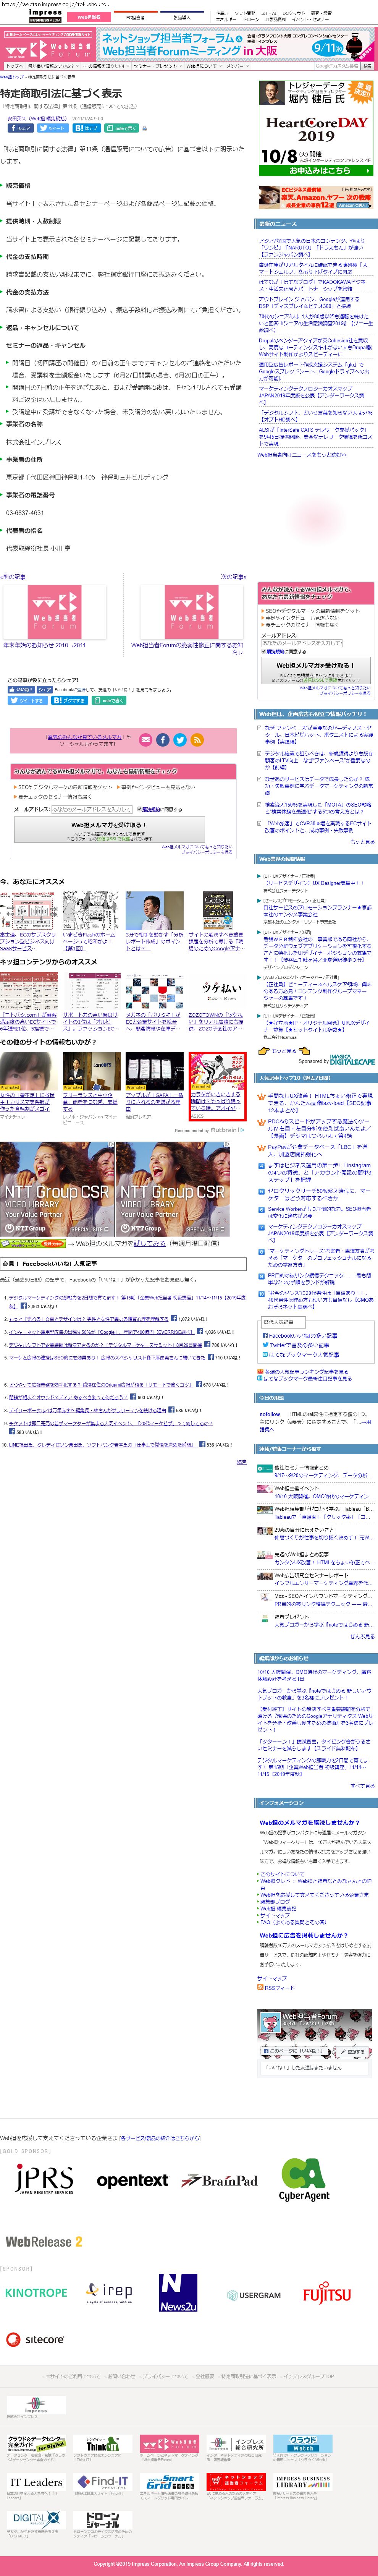The image size is (378, 2576).
Task: Open the Web担当者Forum site logo in the header
Action: pyautogui.click(x=48, y=48)
